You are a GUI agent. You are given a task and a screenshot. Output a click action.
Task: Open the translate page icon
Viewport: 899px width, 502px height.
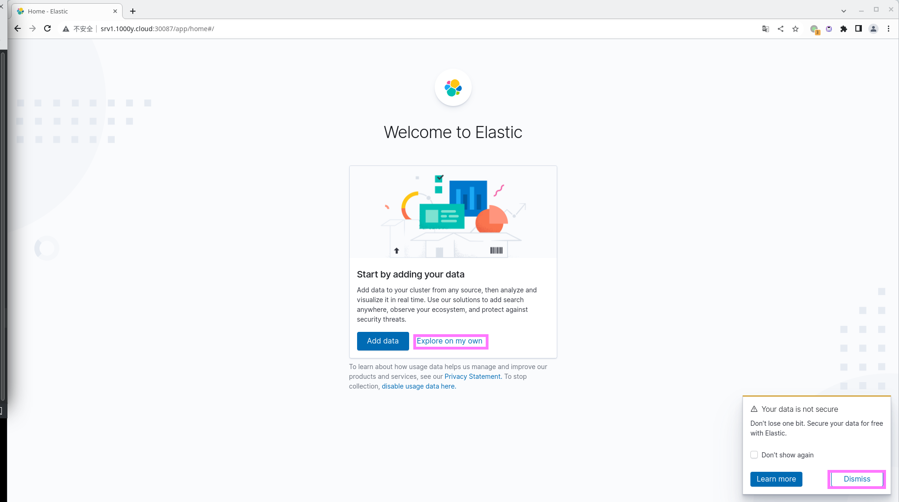click(766, 29)
